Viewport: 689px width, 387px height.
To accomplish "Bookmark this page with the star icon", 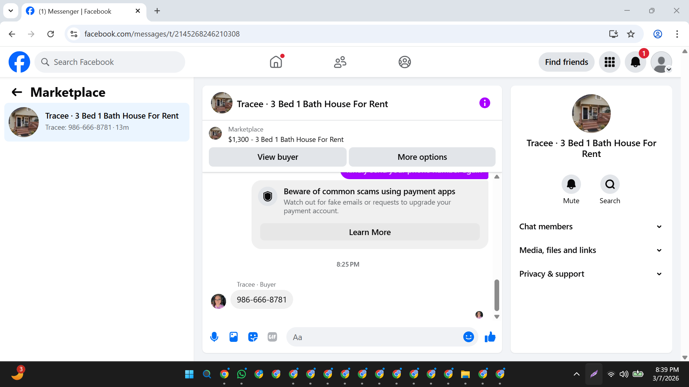I will coord(631,34).
